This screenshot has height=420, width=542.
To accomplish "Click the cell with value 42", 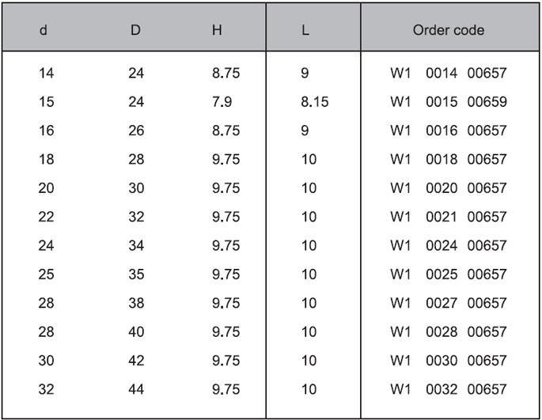I will coord(136,361).
